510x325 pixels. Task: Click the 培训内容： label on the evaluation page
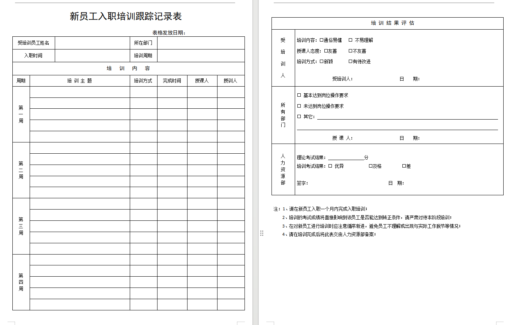[307, 40]
